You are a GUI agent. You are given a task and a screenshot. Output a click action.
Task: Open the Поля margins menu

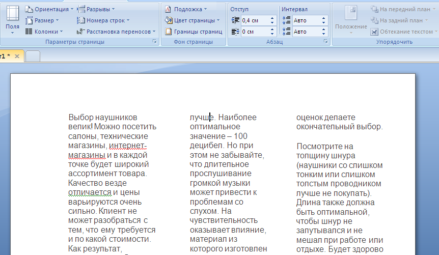[12, 19]
